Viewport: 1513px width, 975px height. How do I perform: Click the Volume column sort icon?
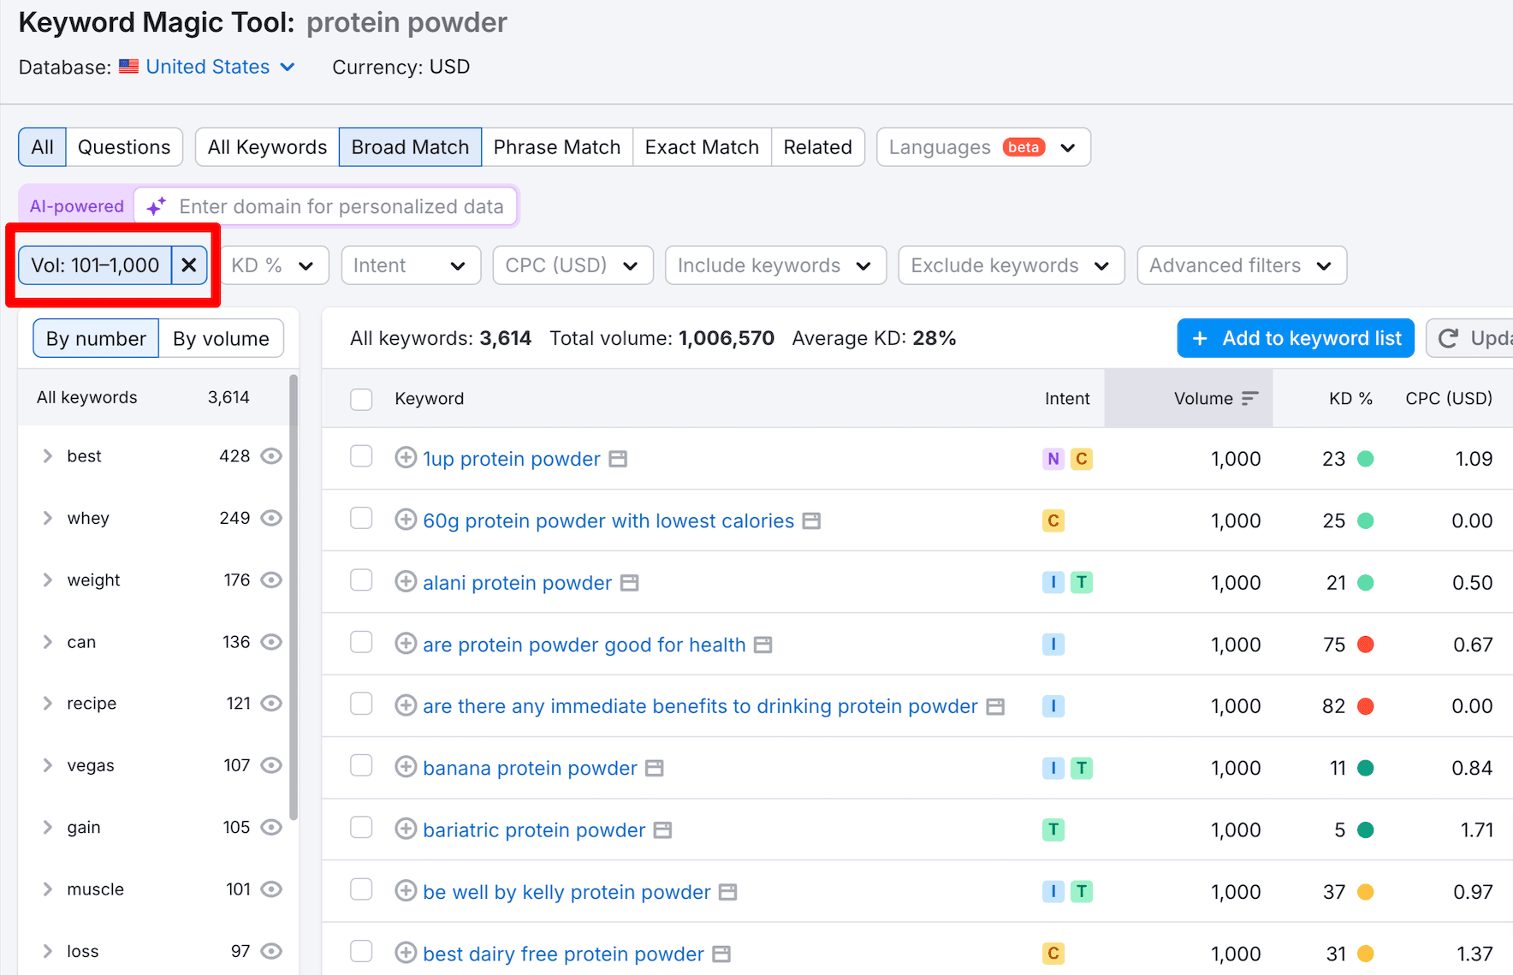1250,398
